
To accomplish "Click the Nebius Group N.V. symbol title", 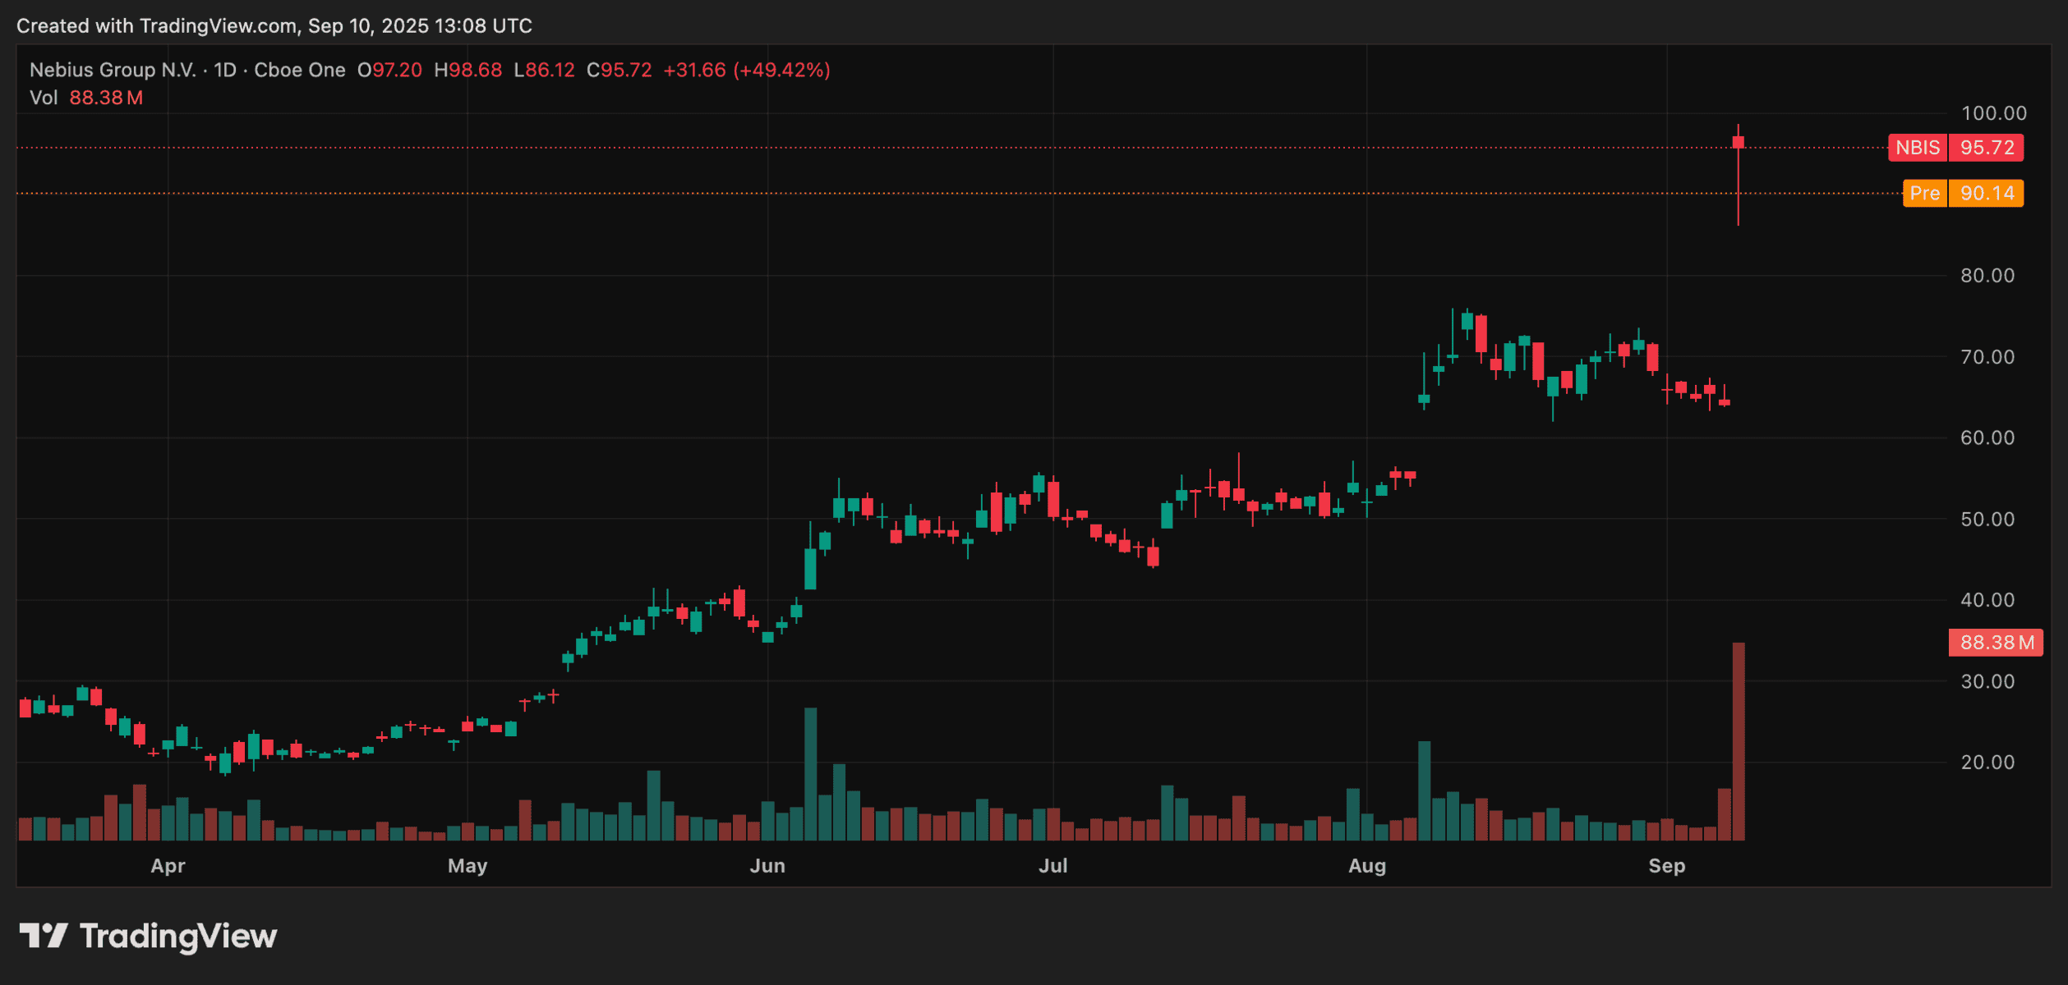I will pyautogui.click(x=113, y=71).
